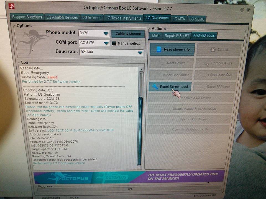Click Disable Hands Free Activation button
Screen dimensions: 266x199
tap(190, 109)
